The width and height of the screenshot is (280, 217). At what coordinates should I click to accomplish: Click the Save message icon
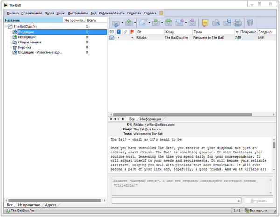point(227,22)
